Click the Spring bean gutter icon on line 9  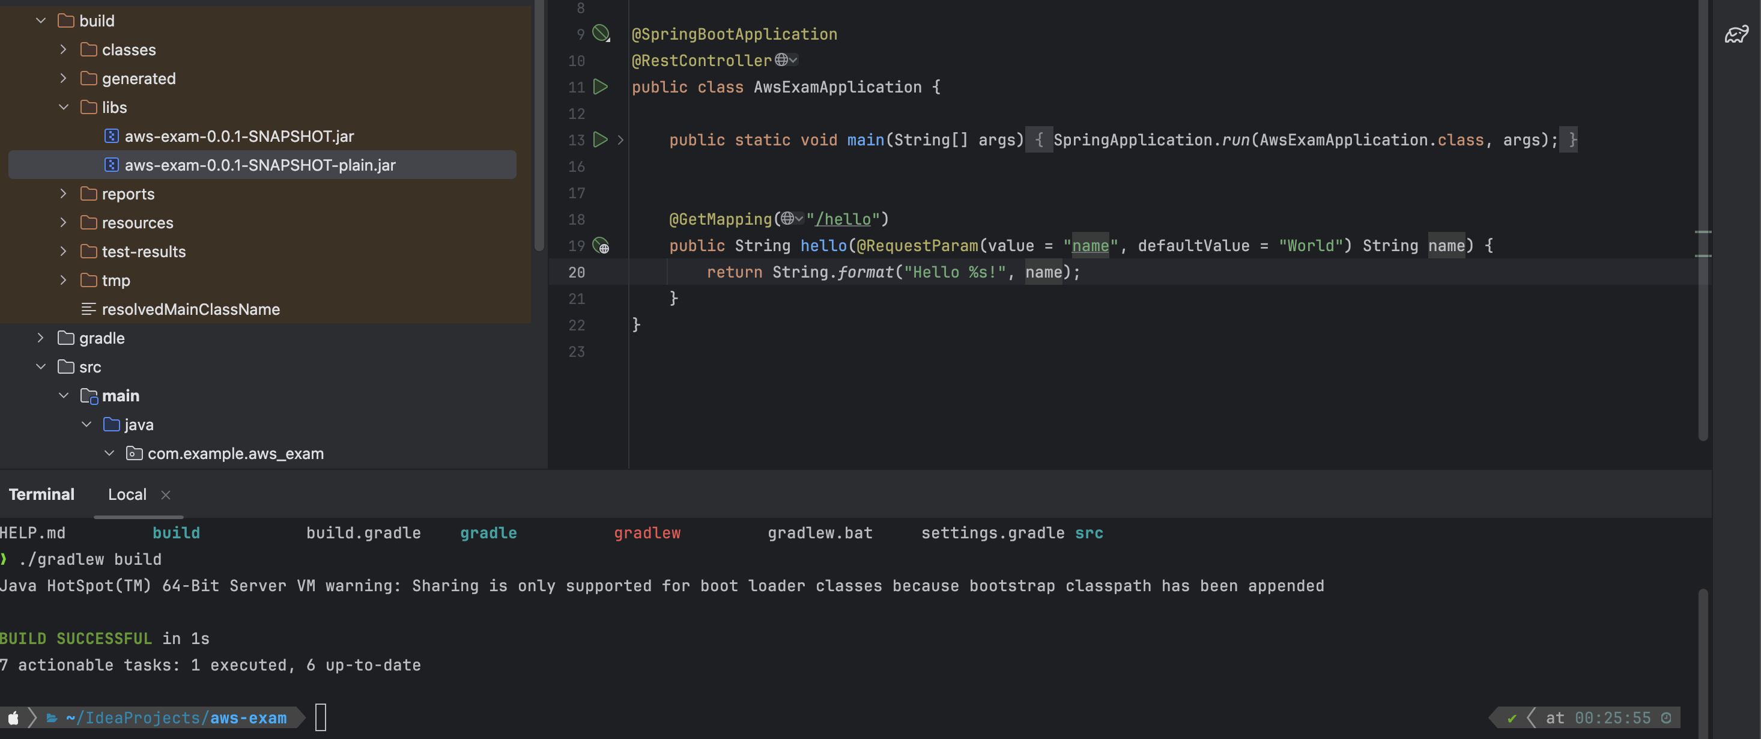click(600, 33)
